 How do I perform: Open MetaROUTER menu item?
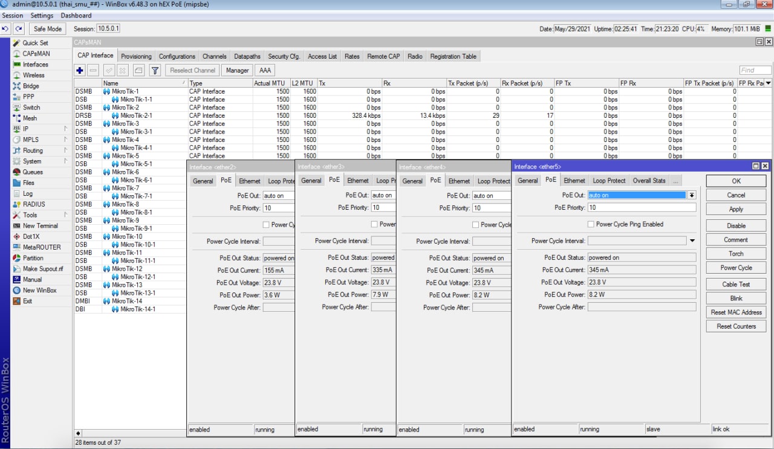pos(42,247)
